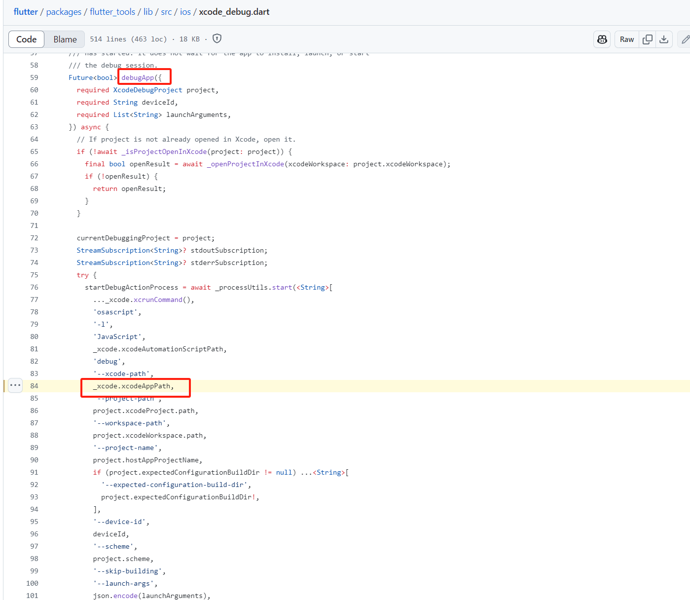Viewport: 690px width, 600px height.
Task: Click '--launch-args' string
Action: click(x=123, y=583)
